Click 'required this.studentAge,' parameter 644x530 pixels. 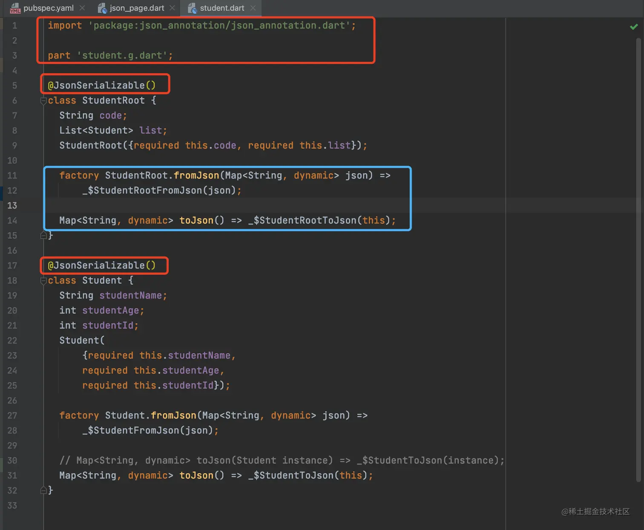153,370
